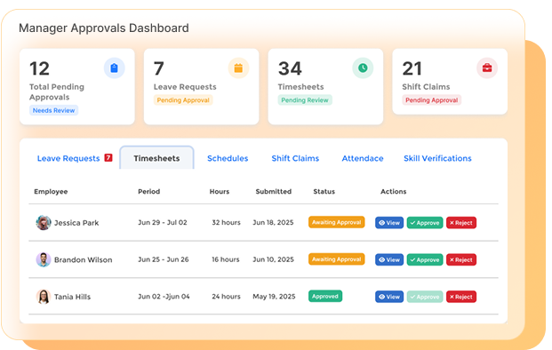Image resolution: width=552 pixels, height=350 pixels.
Task: Click the Hours column header
Action: (x=220, y=191)
